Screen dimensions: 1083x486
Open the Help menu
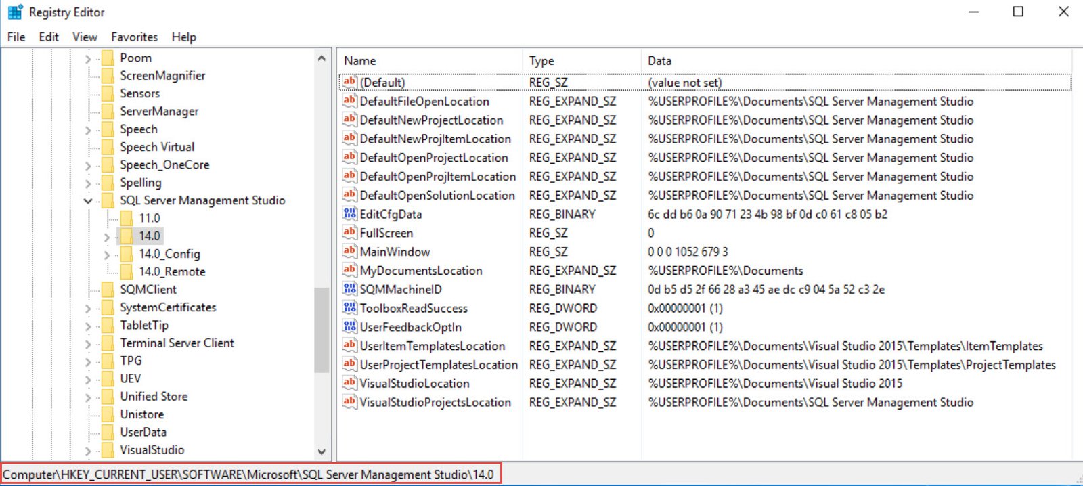(183, 37)
